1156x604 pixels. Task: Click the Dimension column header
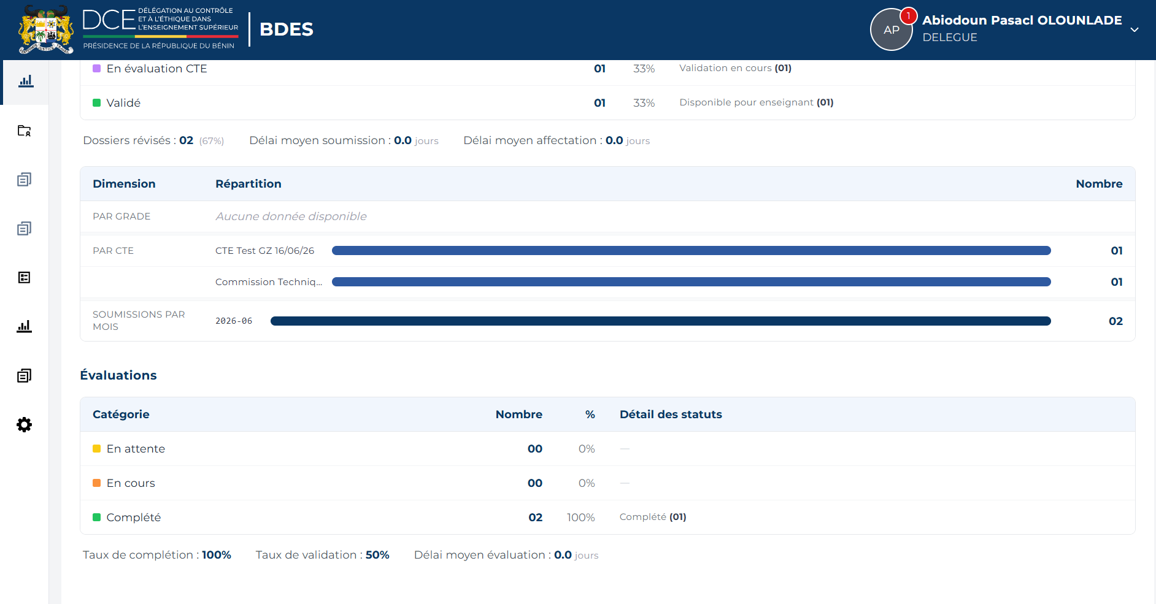coord(124,184)
